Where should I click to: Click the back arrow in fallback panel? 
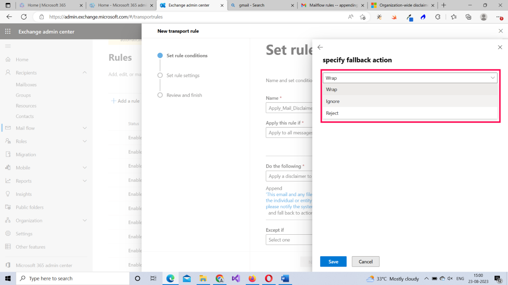coord(320,47)
